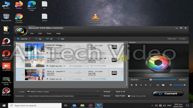Play the preview video
Image resolution: width=193 pixels, height=108 pixels.
[x=136, y=85]
